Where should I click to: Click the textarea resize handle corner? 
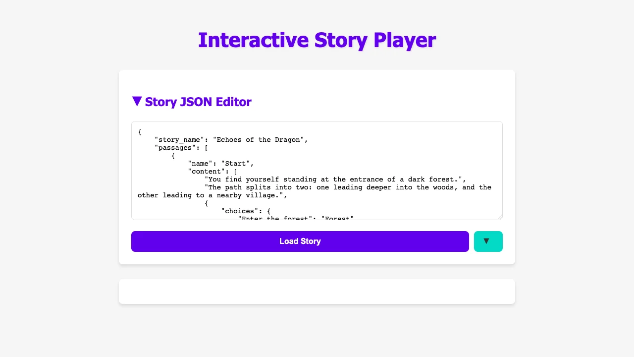point(499,217)
